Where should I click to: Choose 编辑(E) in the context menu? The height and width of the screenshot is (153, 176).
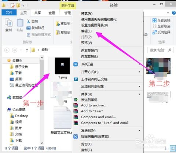(x=86, y=31)
